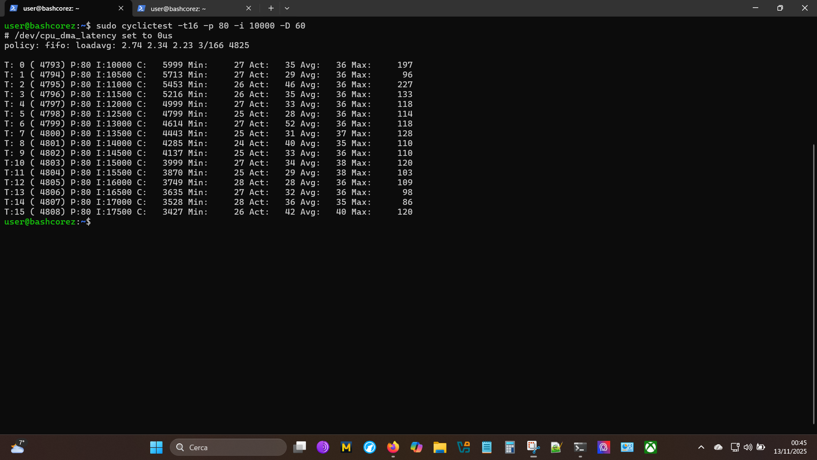Viewport: 817px width, 460px height.
Task: Click the Snipping Tool taskbar icon
Action: point(533,447)
